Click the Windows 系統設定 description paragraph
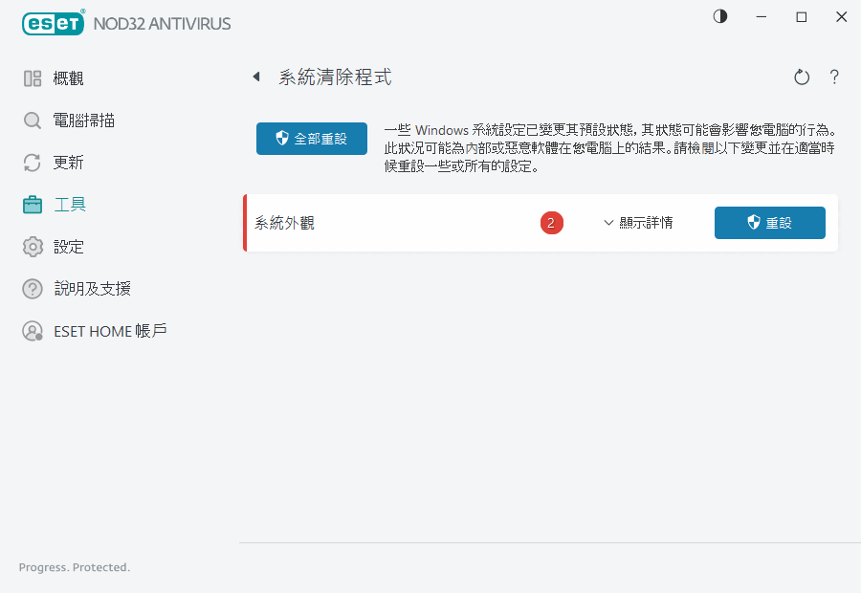Image resolution: width=861 pixels, height=593 pixels. [610, 148]
